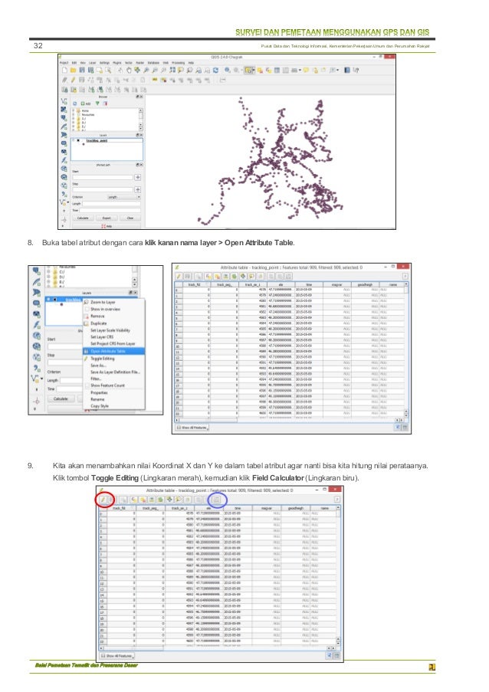The width and height of the screenshot is (489, 692).
Task: Open the Project menu in QGIS
Action: (x=64, y=63)
